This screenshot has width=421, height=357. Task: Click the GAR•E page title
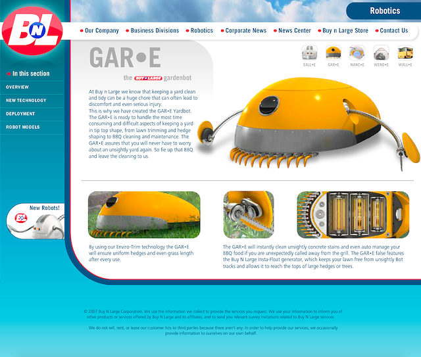coord(125,57)
